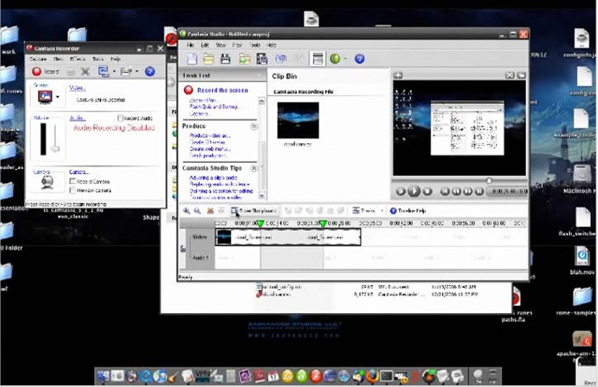Click the red Record button in Camtasia Recorder
Image resolution: width=598 pixels, height=387 pixels.
[x=36, y=71]
